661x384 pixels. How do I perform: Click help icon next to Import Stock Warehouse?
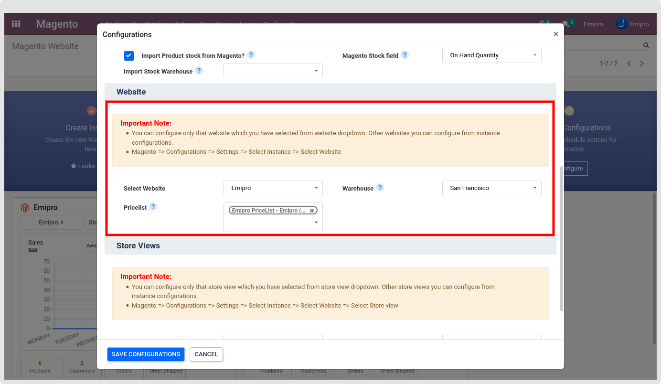pyautogui.click(x=199, y=71)
